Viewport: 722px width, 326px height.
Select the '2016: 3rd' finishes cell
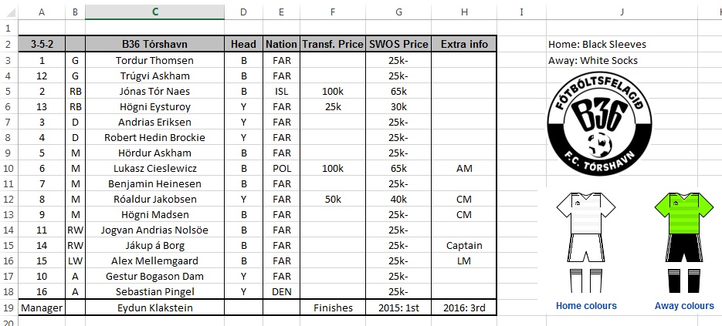tap(464, 308)
